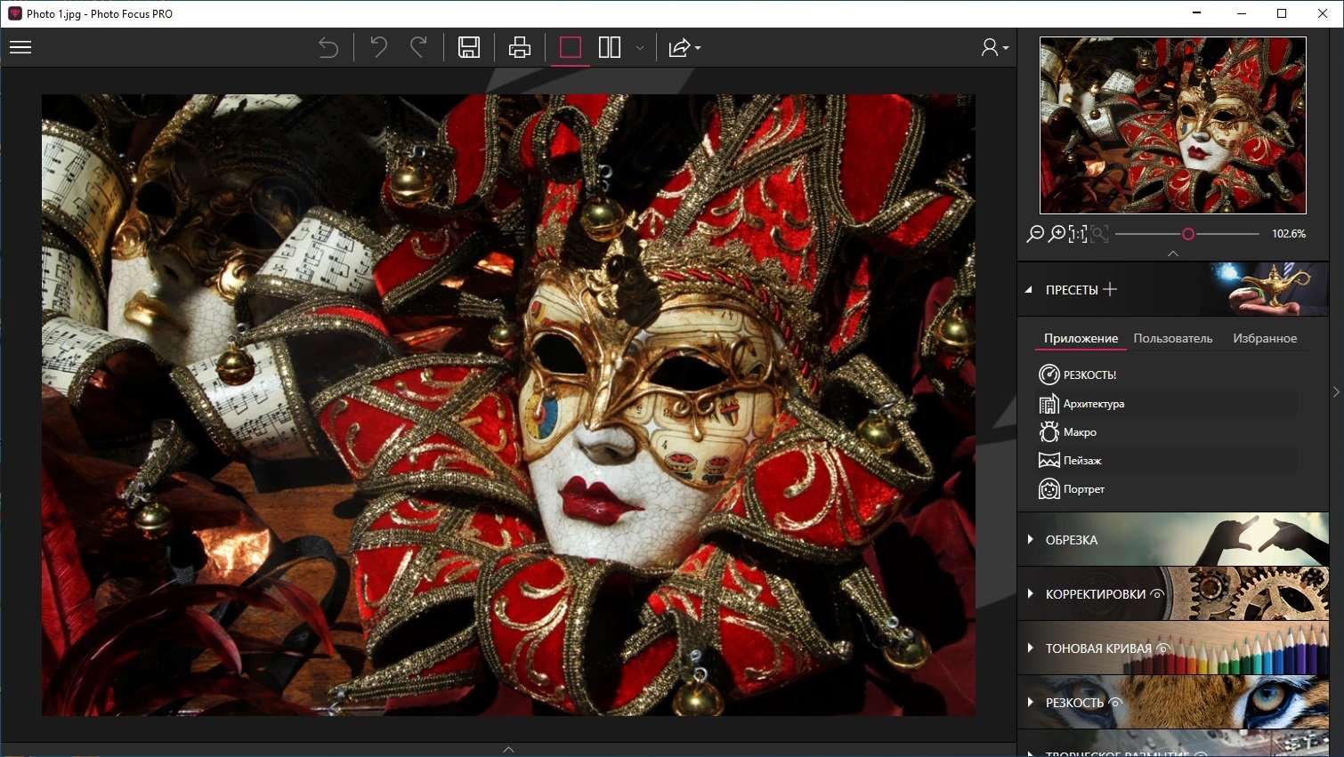Screen dimensions: 1344x757
Task: Set zoom to 1:1 actual size
Action: pyautogui.click(x=1078, y=234)
